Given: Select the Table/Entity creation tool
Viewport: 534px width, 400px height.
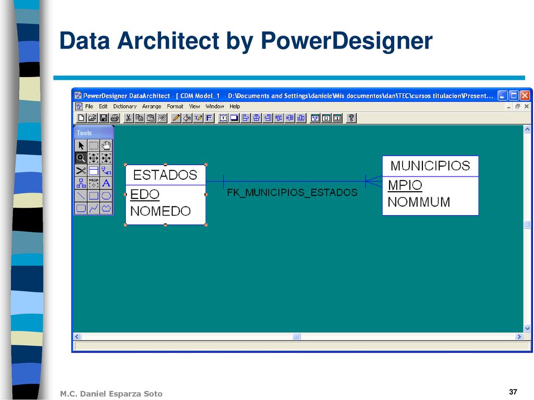Looking at the screenshot, I should (94, 171).
